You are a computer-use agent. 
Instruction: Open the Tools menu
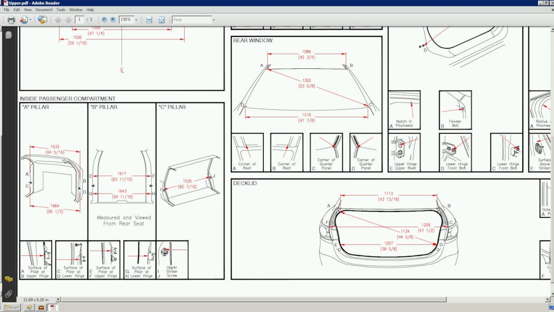pos(61,10)
